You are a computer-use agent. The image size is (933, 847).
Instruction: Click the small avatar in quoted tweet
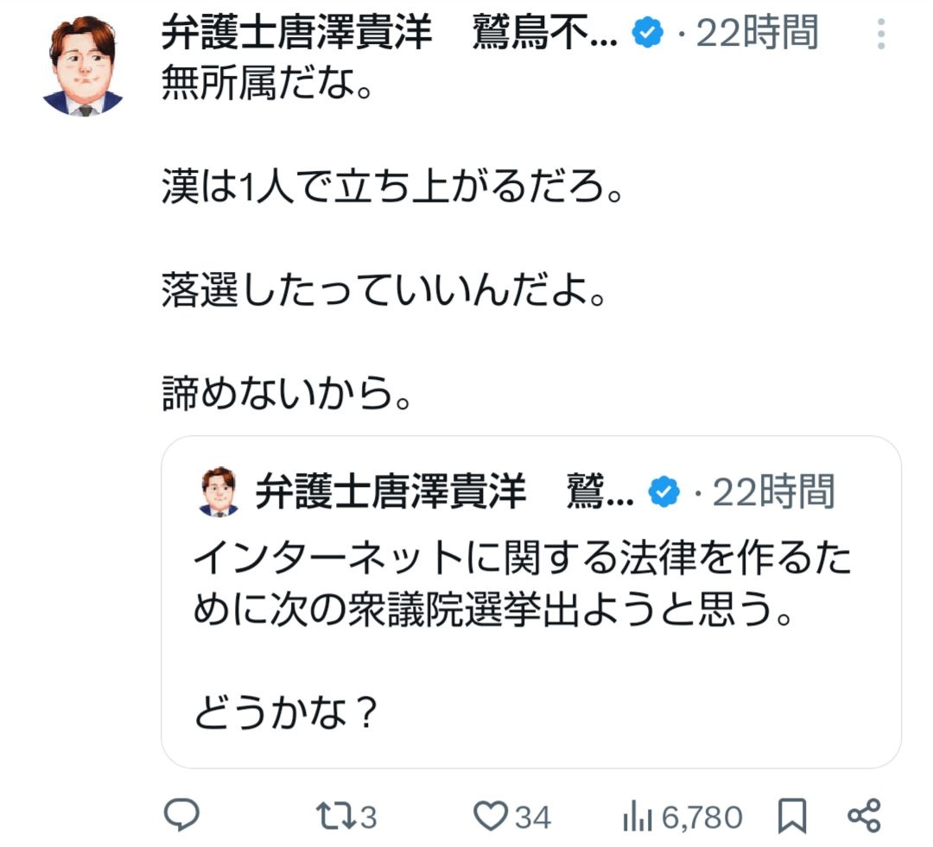click(x=219, y=491)
